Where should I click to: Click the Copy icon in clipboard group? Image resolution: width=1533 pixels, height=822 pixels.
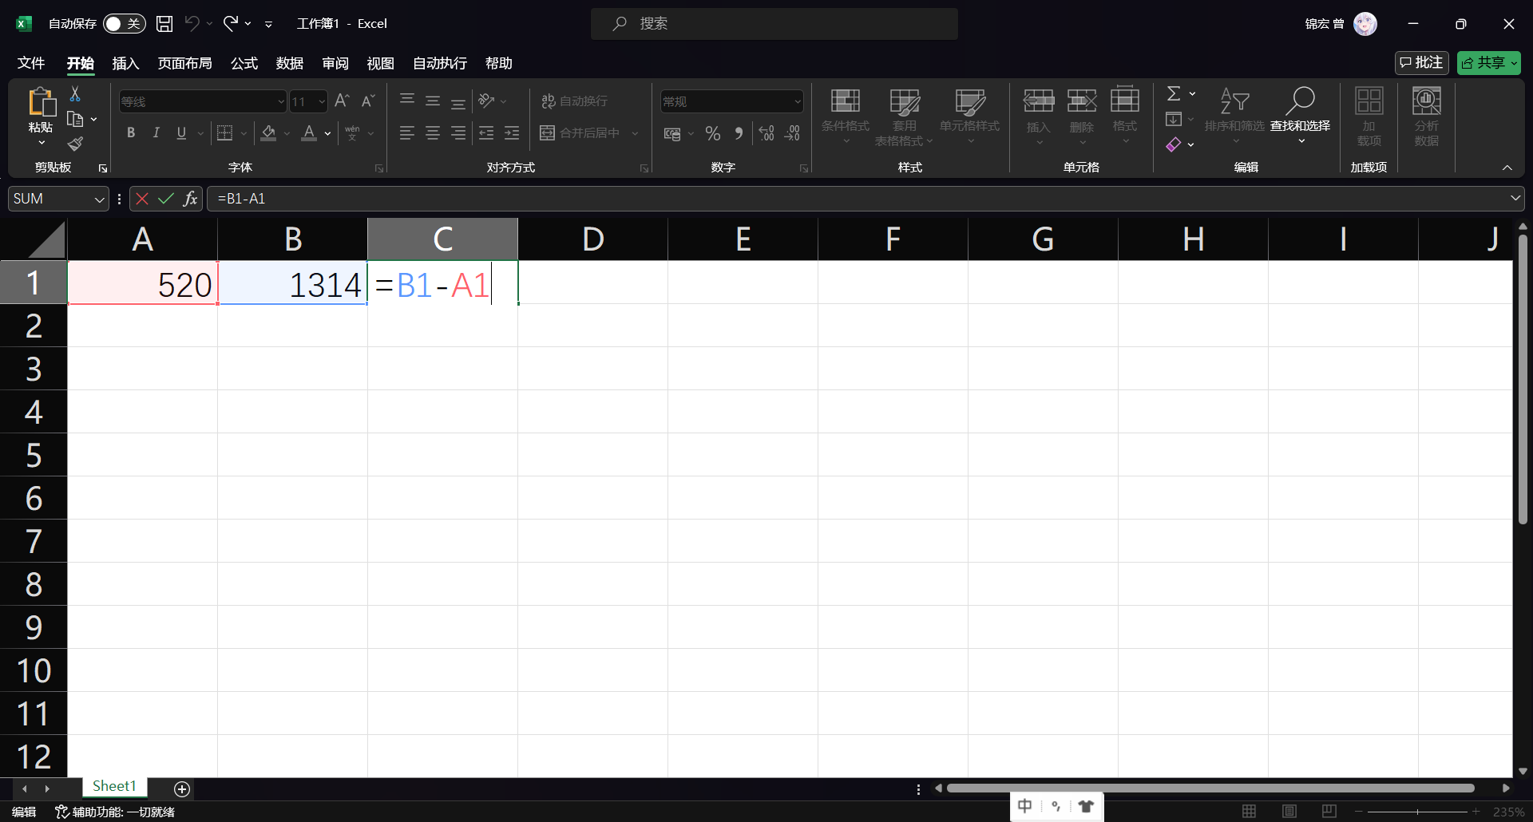[x=75, y=120]
